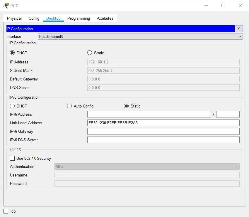Click the 802.1X Username field
The image size is (249, 217).
147,175
